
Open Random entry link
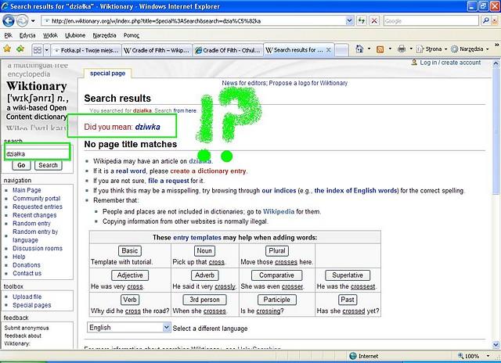point(31,223)
